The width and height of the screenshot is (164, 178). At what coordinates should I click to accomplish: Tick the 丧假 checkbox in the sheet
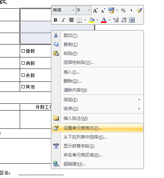(x=23, y=75)
